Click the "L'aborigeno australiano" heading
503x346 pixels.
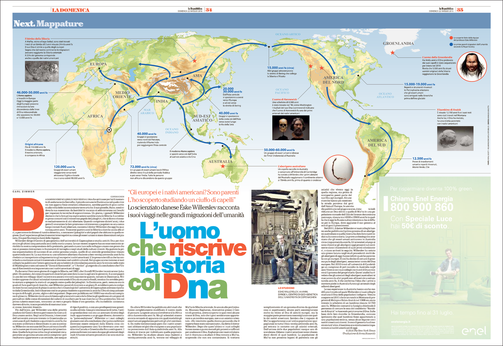tap(291, 166)
